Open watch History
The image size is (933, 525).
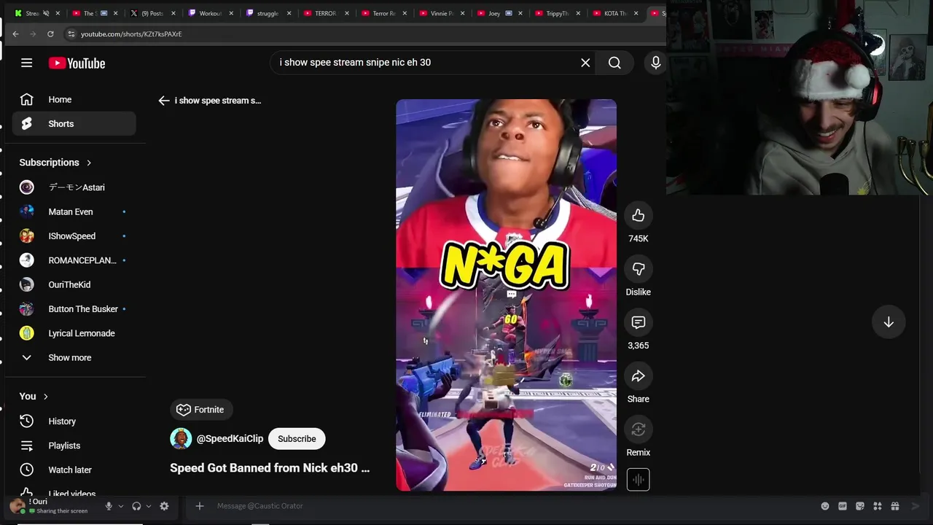74,421
